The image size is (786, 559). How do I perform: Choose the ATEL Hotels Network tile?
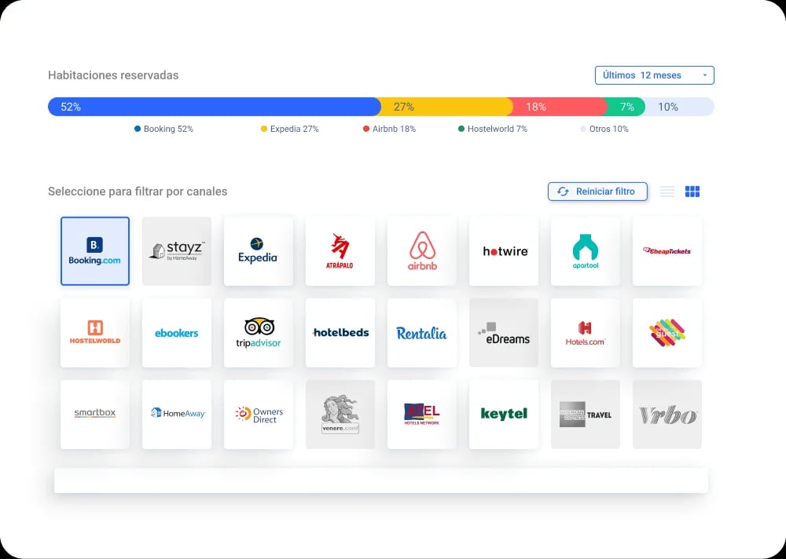click(x=421, y=415)
